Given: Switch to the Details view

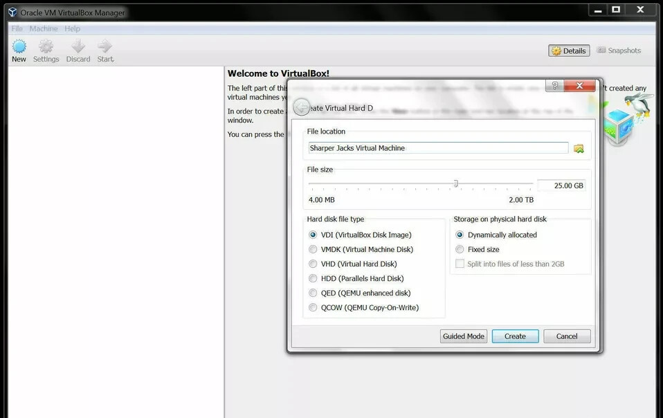Looking at the screenshot, I should click(569, 51).
